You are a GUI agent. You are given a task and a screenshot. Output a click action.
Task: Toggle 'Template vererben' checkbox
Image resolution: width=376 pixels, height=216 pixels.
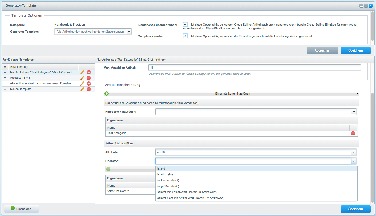[185, 36]
